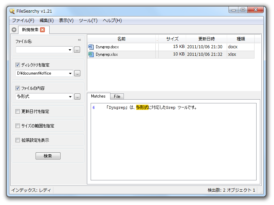The width and height of the screenshot is (274, 205).
Task: Select the Matches preview tab
Action: [99, 96]
